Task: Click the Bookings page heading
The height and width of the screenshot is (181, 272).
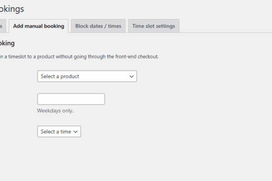Action: click(12, 9)
